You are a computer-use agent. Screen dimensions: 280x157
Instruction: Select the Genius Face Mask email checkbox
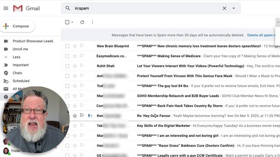[x=67, y=76]
